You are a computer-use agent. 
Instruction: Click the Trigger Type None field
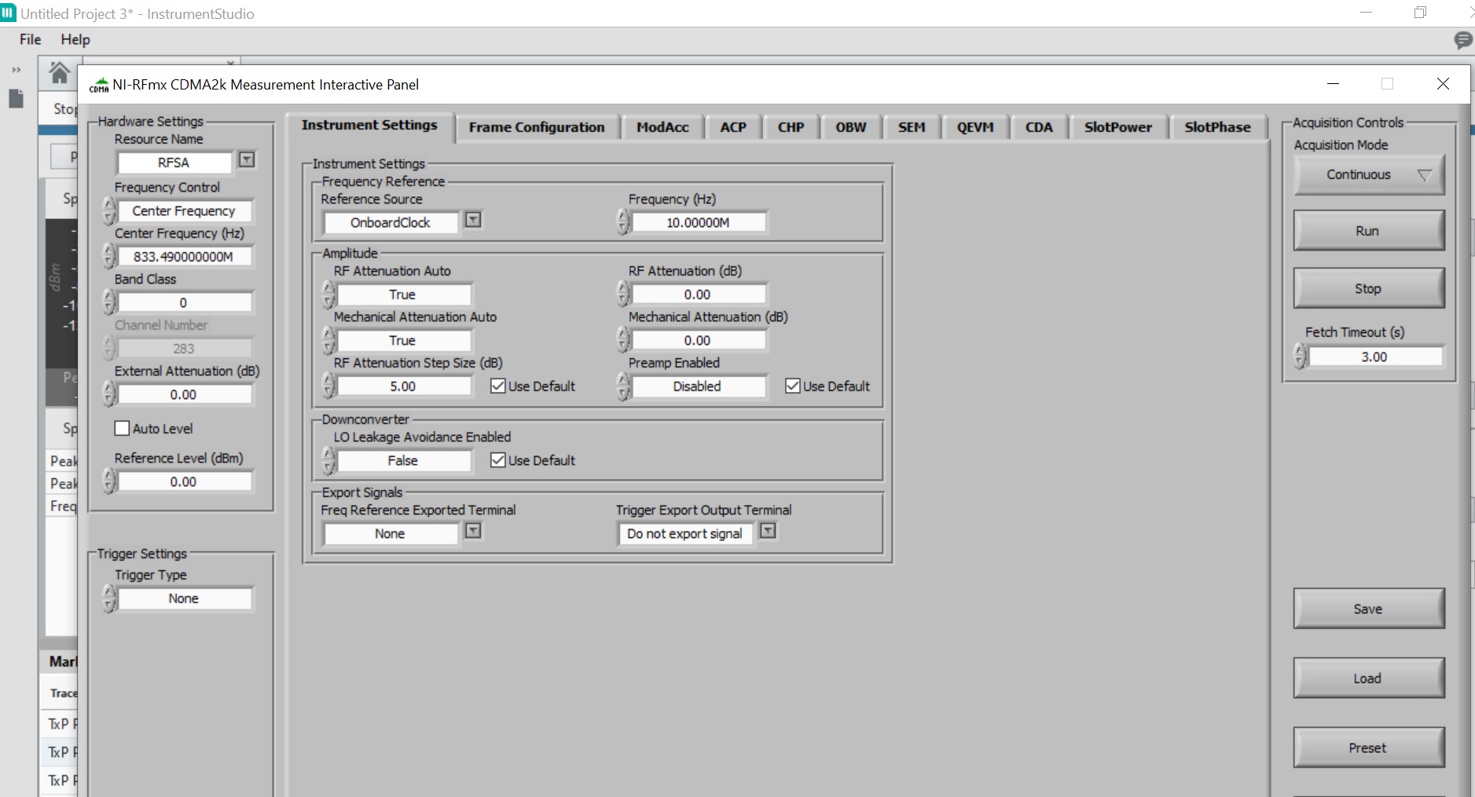click(184, 598)
